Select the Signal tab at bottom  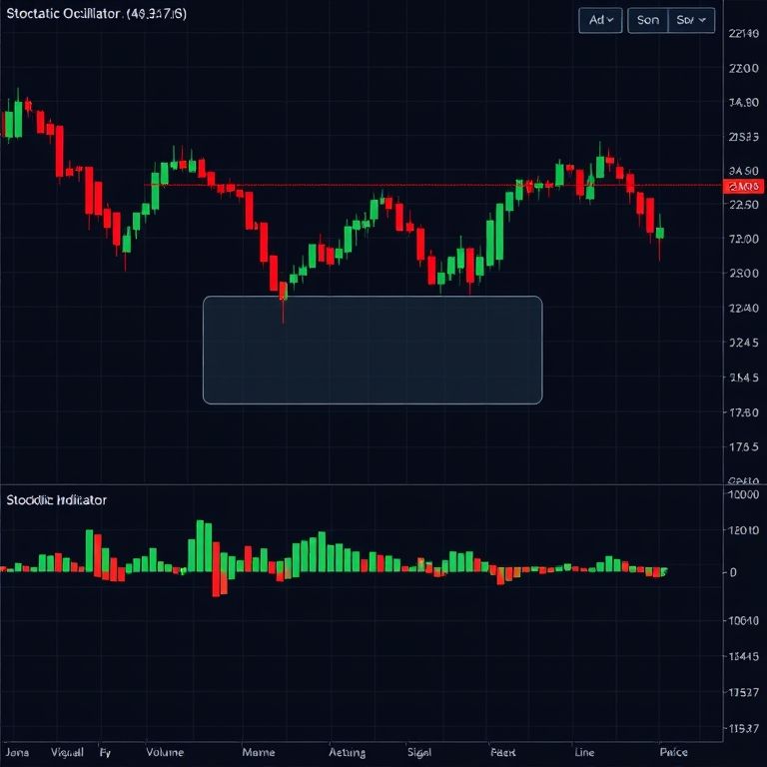419,752
